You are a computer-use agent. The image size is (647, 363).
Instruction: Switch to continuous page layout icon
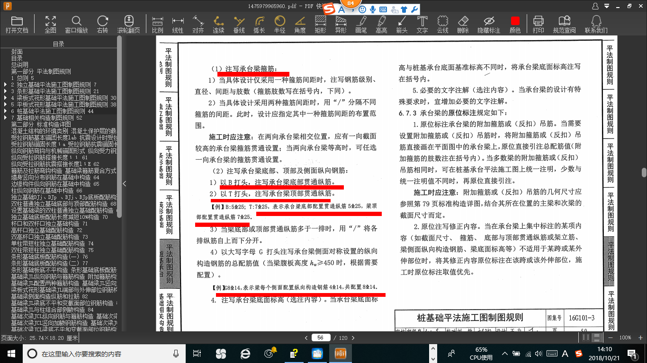[x=598, y=337]
